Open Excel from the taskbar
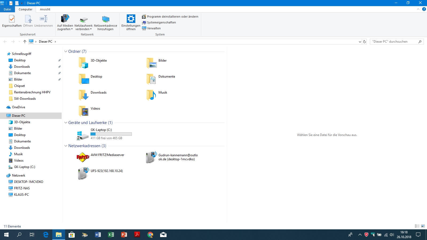Image resolution: width=427 pixels, height=240 pixels. point(111,235)
